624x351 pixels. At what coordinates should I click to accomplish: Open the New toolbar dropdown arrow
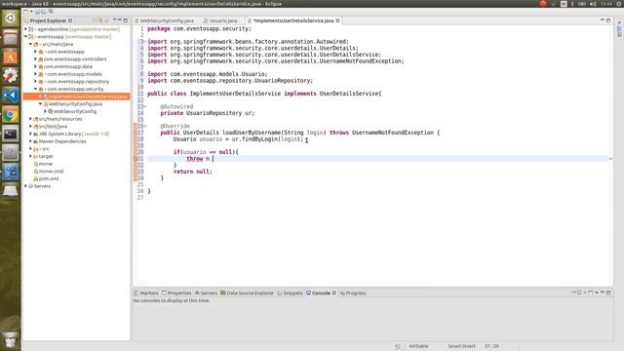(31, 12)
